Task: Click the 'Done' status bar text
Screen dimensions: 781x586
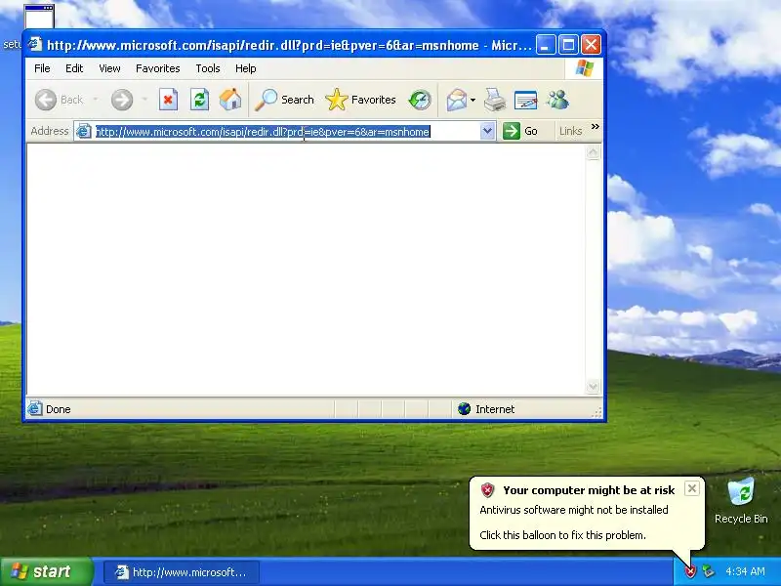Action: coord(59,409)
